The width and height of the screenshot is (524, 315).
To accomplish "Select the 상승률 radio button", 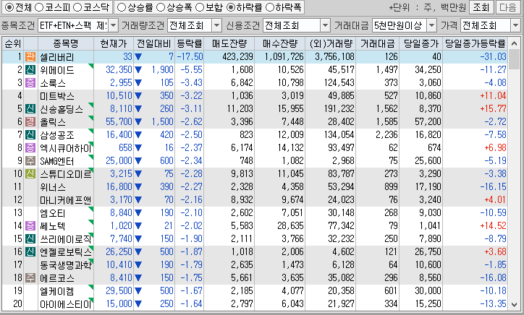I will [122, 7].
